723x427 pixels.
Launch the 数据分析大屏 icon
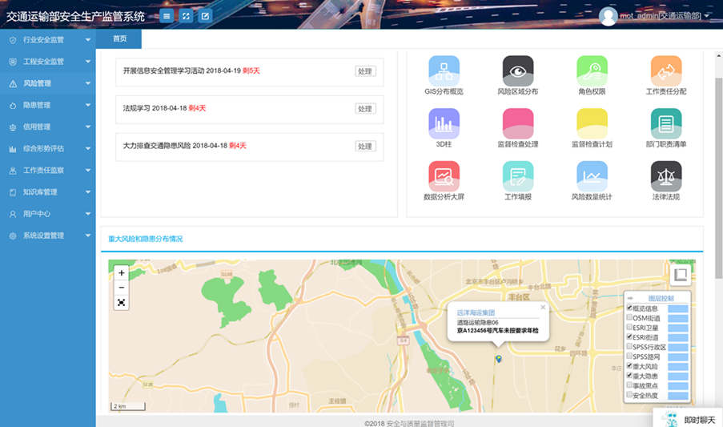(444, 176)
